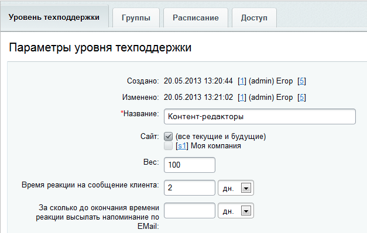Open the units dropdown for Время реакции
367x233 pixels.
coord(236,187)
